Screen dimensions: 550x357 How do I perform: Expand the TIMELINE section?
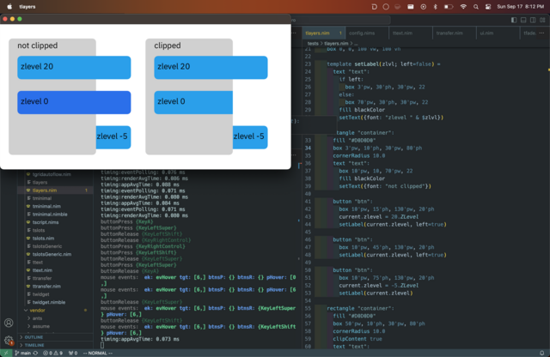tap(34, 345)
